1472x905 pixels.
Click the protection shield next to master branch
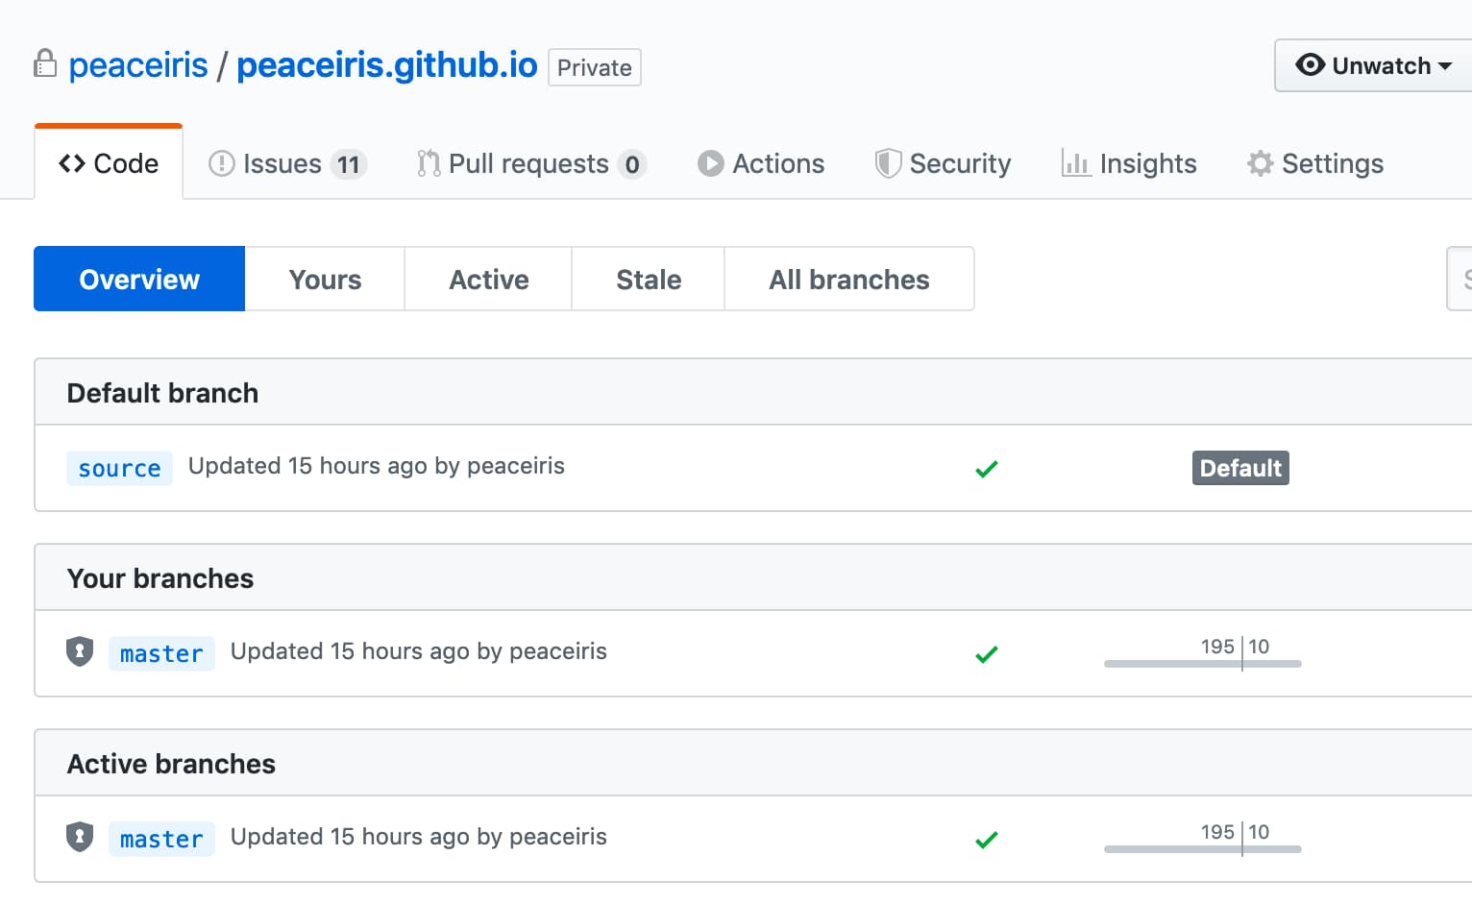pos(79,652)
